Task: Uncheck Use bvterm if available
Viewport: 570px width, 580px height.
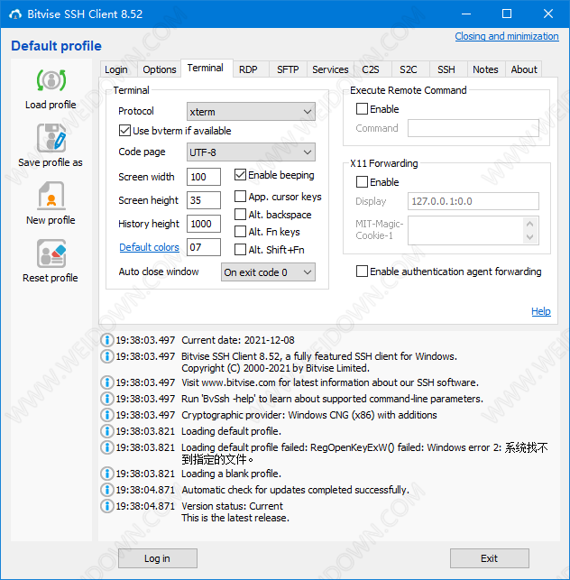Action: [124, 131]
